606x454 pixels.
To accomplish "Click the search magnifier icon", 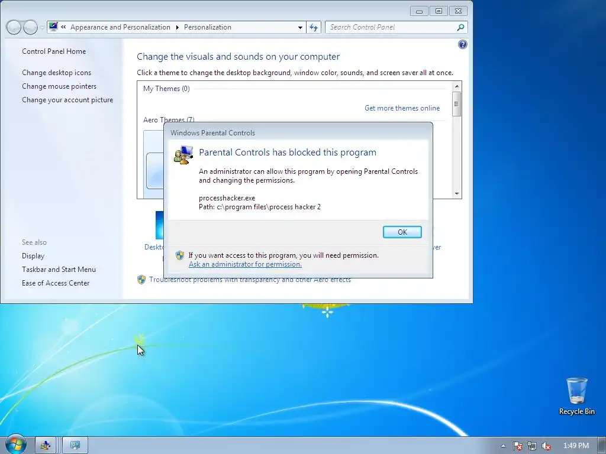I will [460, 27].
